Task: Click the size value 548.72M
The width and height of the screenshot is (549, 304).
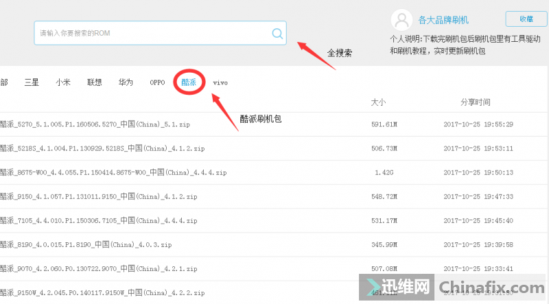Action: coord(384,196)
